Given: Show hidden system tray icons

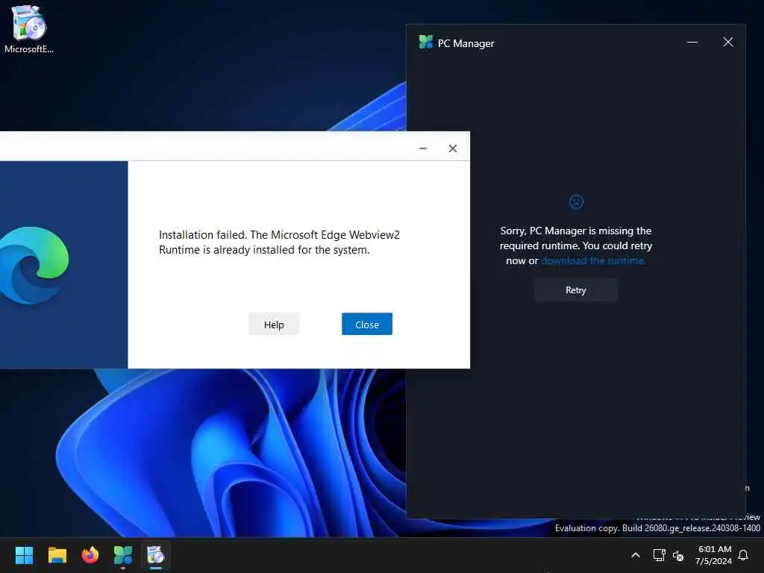Looking at the screenshot, I should tap(636, 555).
